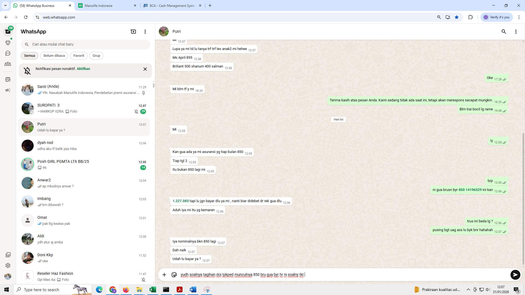Screen dimensions: 525x295
Task: Open the WhatsApp options kebab menu
Action: [x=145, y=31]
